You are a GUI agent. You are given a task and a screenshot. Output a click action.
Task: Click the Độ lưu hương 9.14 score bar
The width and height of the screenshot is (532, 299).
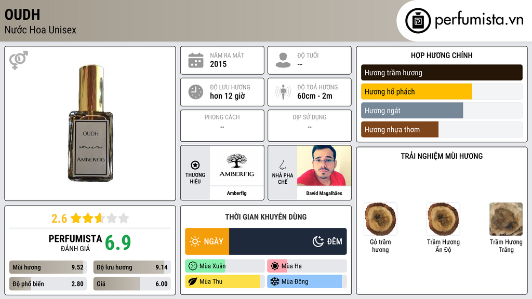pyautogui.click(x=132, y=267)
